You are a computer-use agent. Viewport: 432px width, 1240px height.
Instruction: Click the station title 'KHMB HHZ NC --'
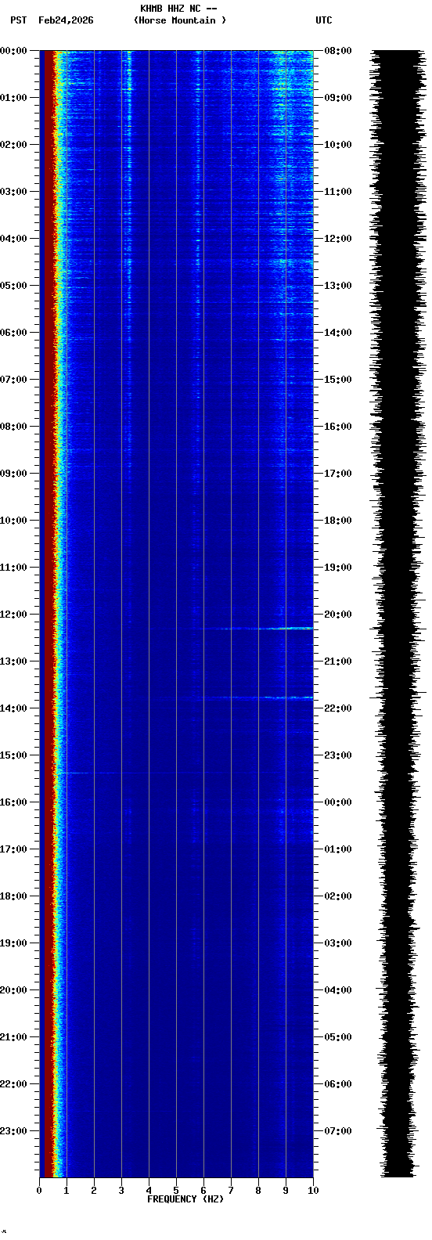click(178, 9)
